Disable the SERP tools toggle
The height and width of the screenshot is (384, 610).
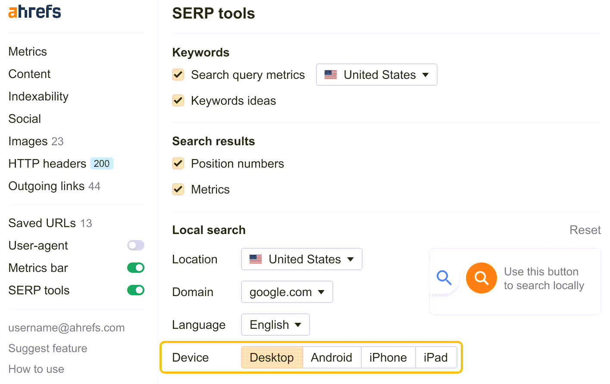point(136,290)
